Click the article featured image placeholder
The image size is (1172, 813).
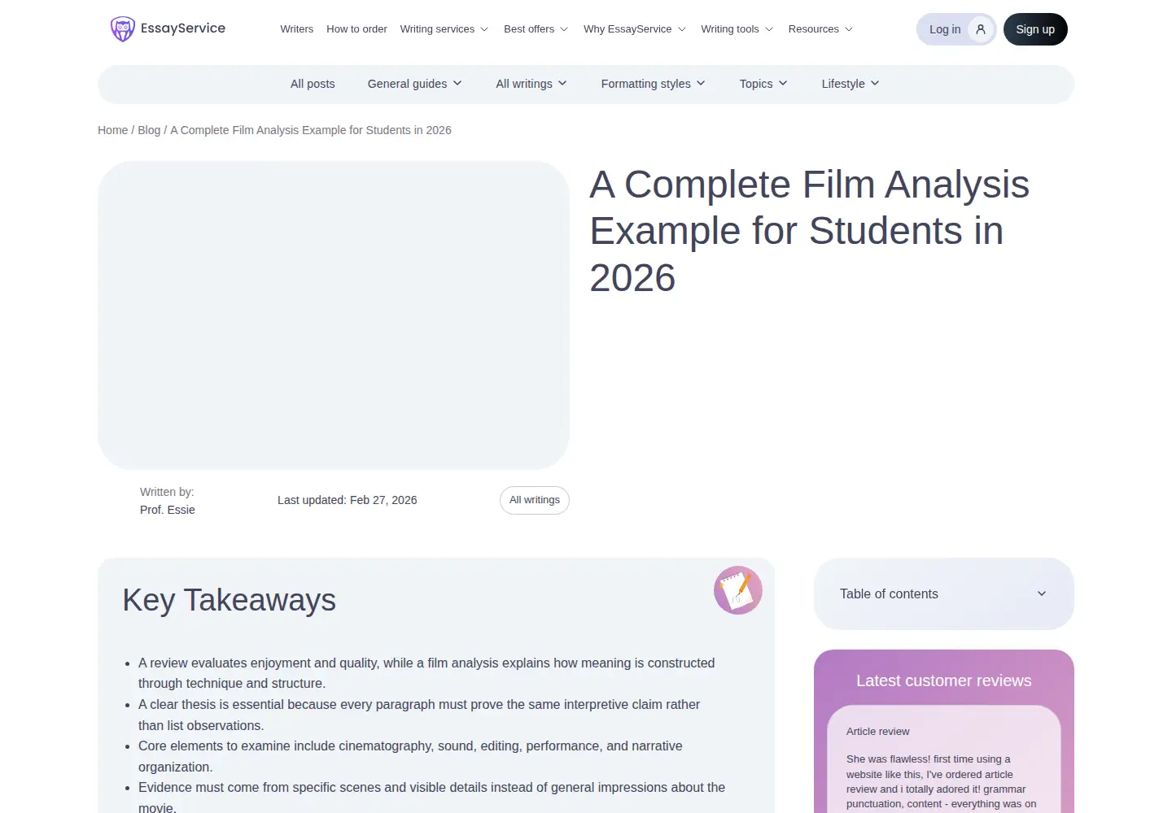tap(334, 315)
